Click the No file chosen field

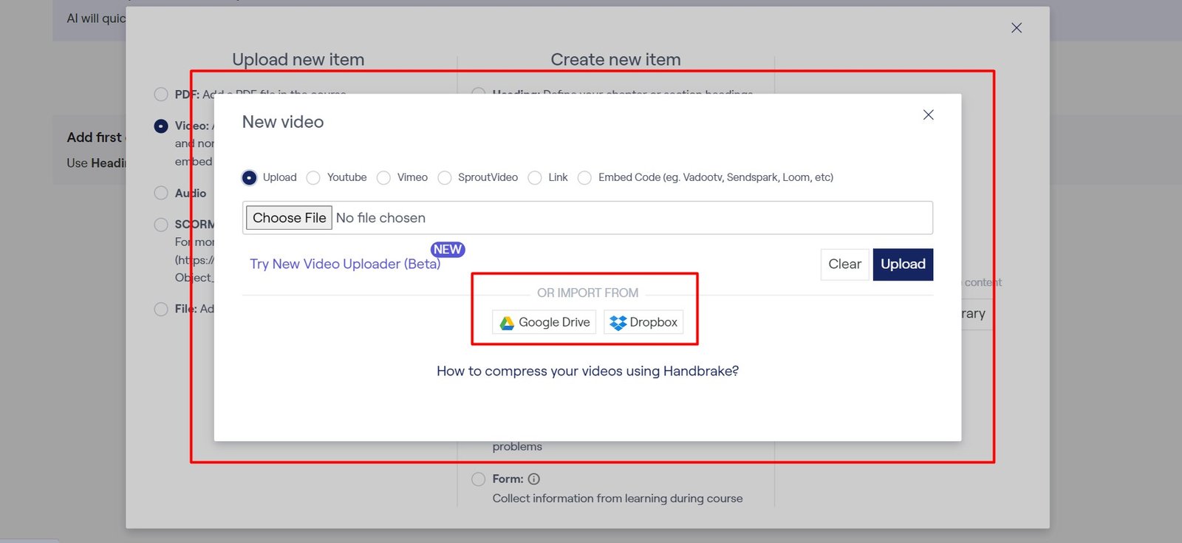pyautogui.click(x=380, y=218)
